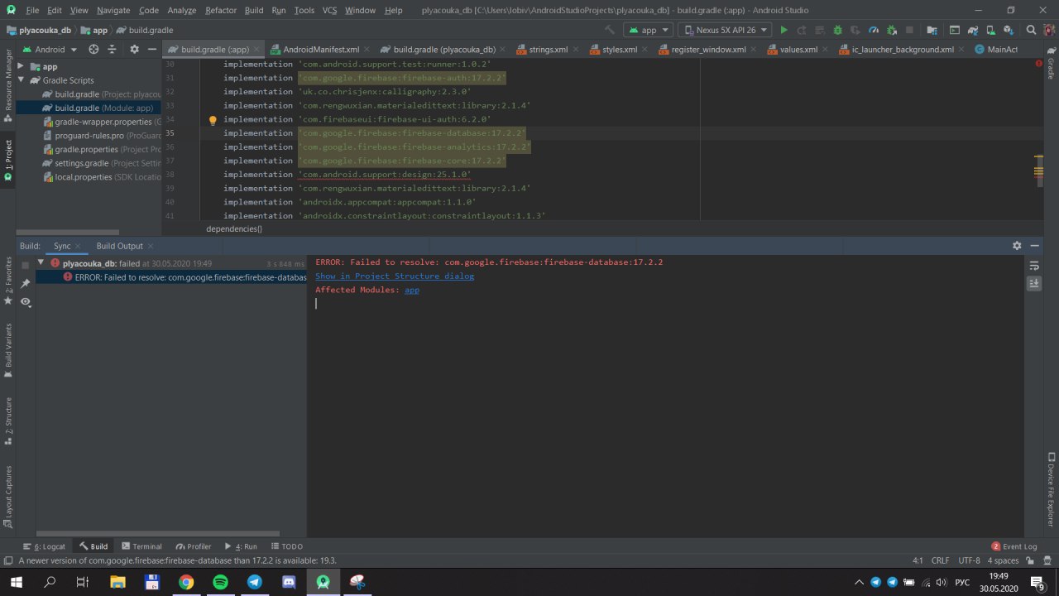
Task: Open the Refactor menu
Action: (221, 10)
